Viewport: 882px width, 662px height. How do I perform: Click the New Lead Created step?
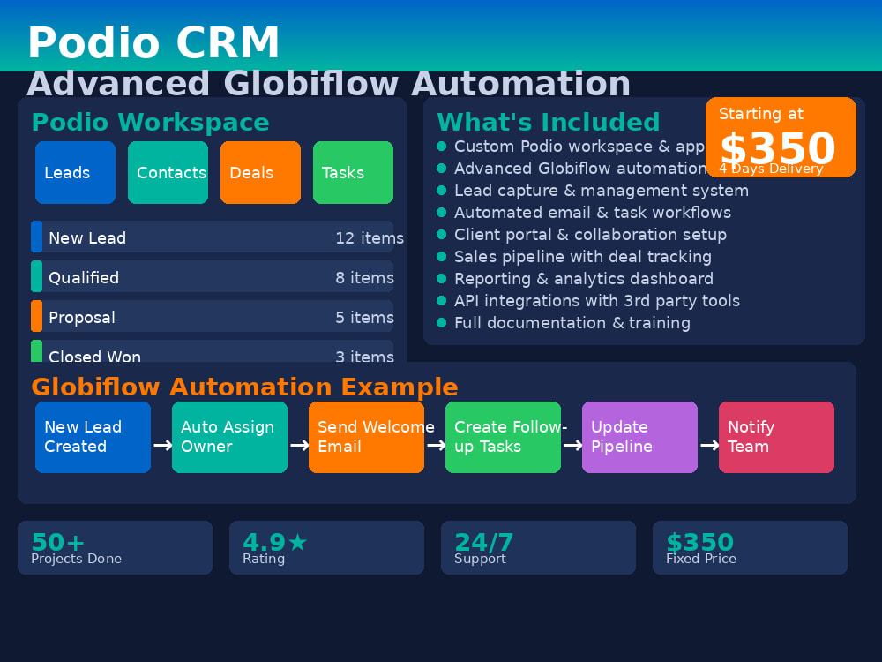(93, 438)
